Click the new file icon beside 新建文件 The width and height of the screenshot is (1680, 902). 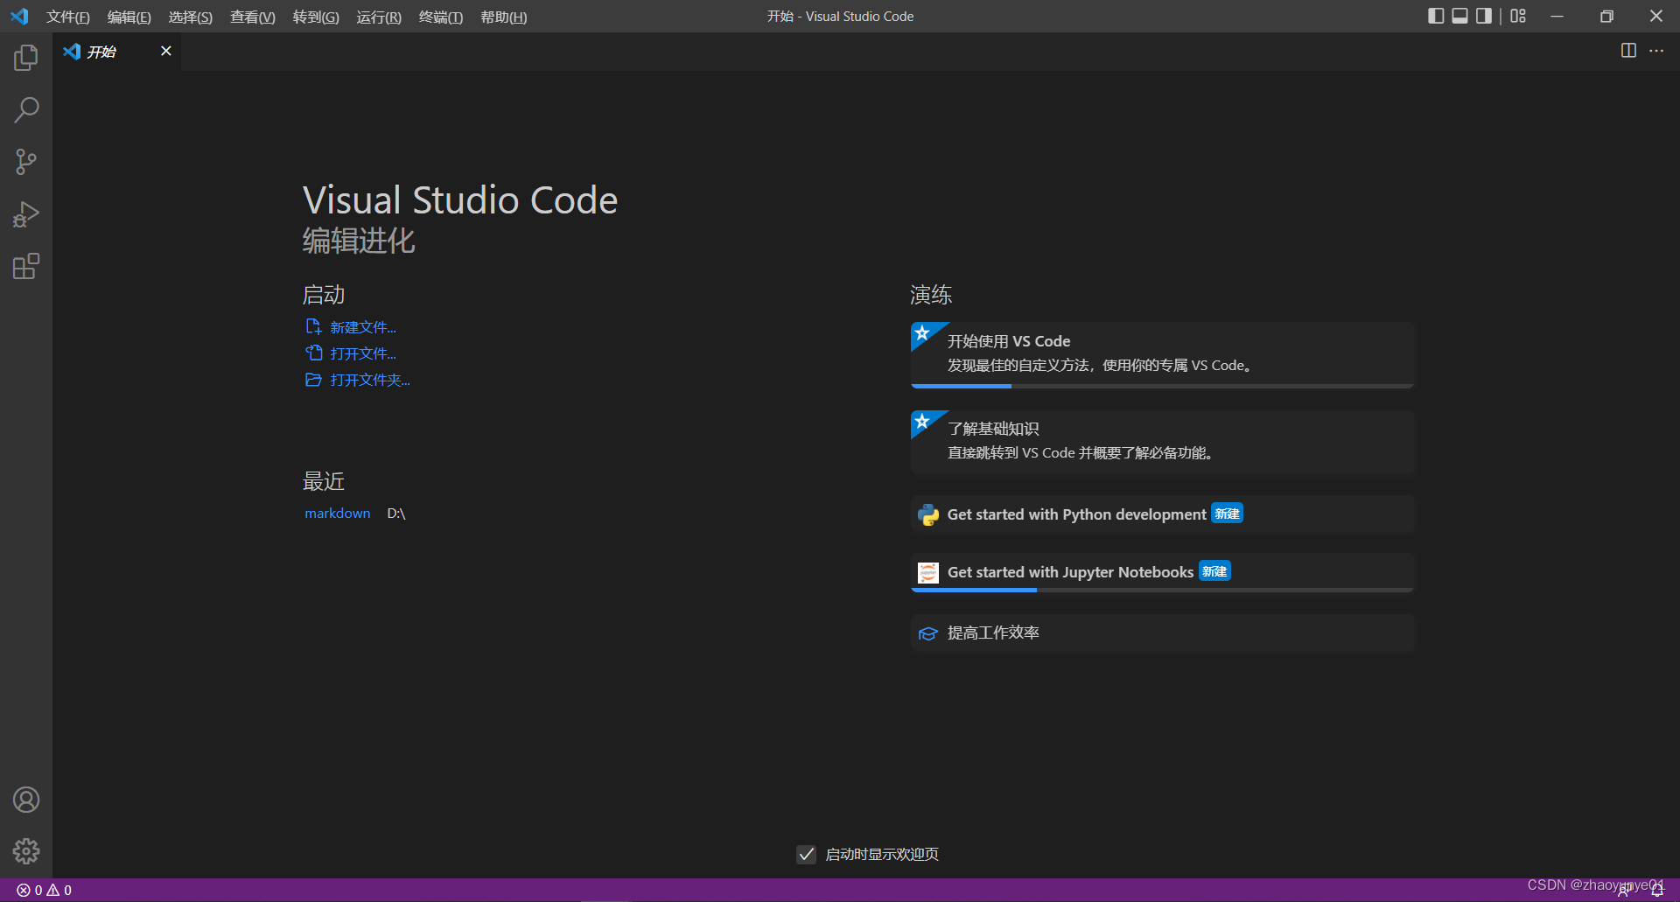tap(313, 326)
